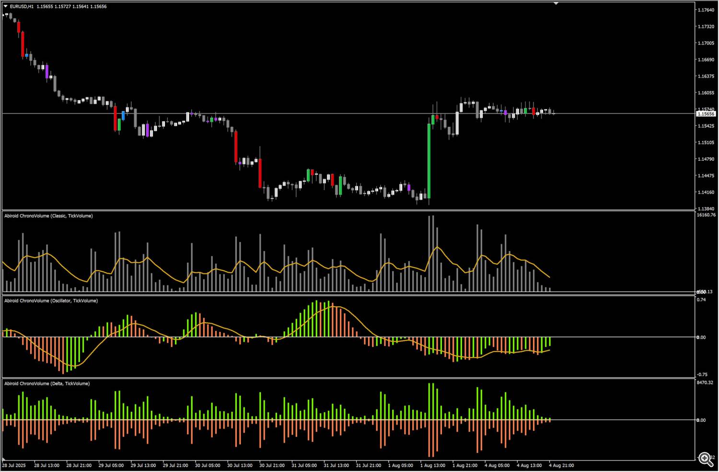Click the 1 Aug 05:00 time label
This screenshot has width=719, height=472.
coord(401,465)
